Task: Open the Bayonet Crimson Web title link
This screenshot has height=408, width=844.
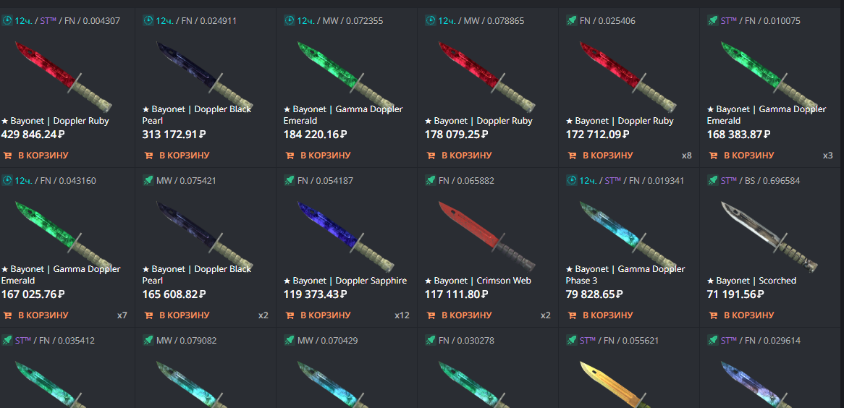Action: click(x=478, y=281)
